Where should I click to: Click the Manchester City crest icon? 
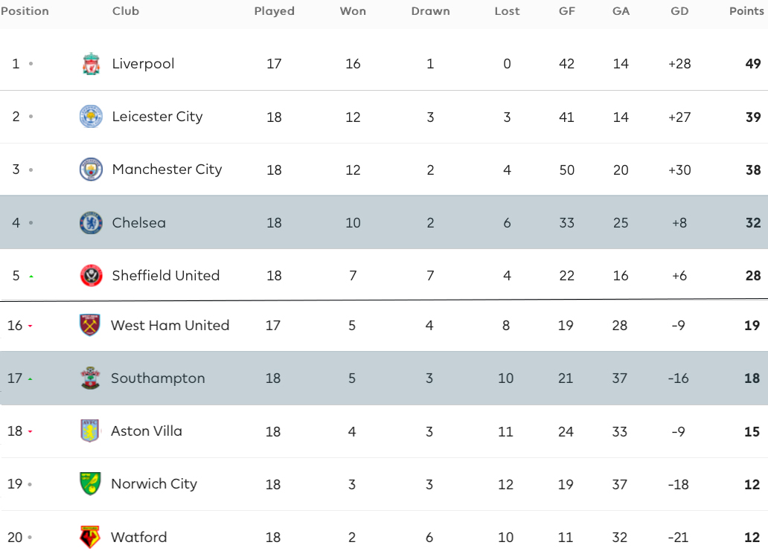pyautogui.click(x=91, y=170)
